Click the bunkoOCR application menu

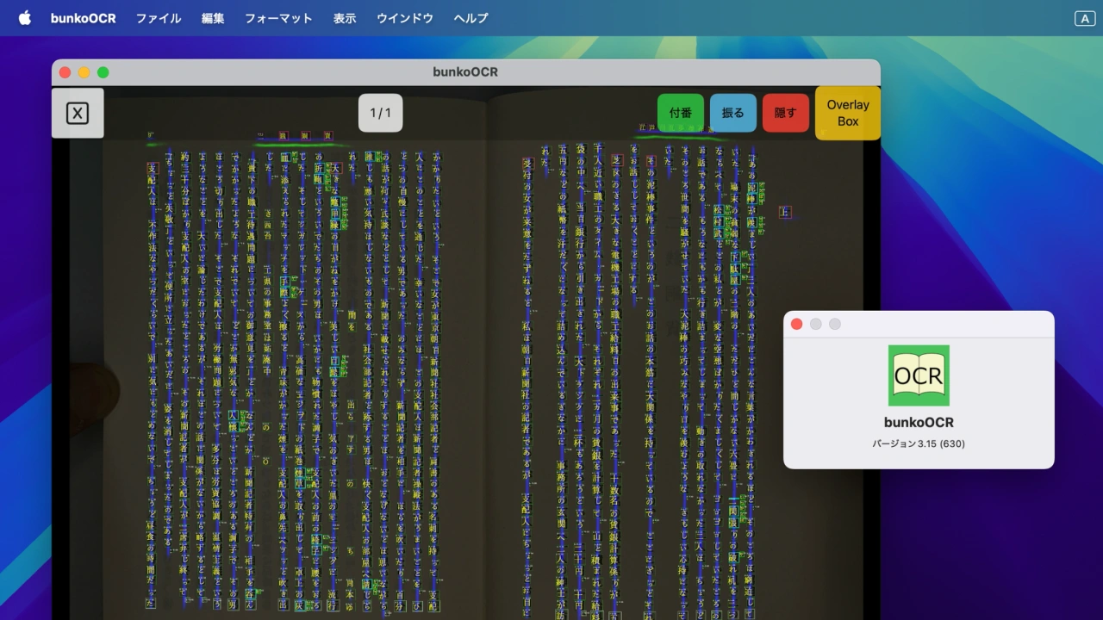pos(83,18)
